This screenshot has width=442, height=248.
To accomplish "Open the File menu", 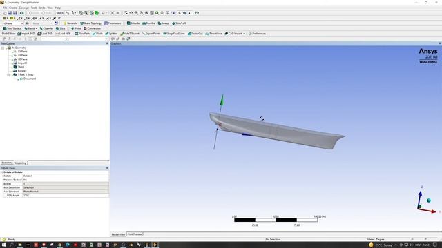I will click(x=5, y=8).
